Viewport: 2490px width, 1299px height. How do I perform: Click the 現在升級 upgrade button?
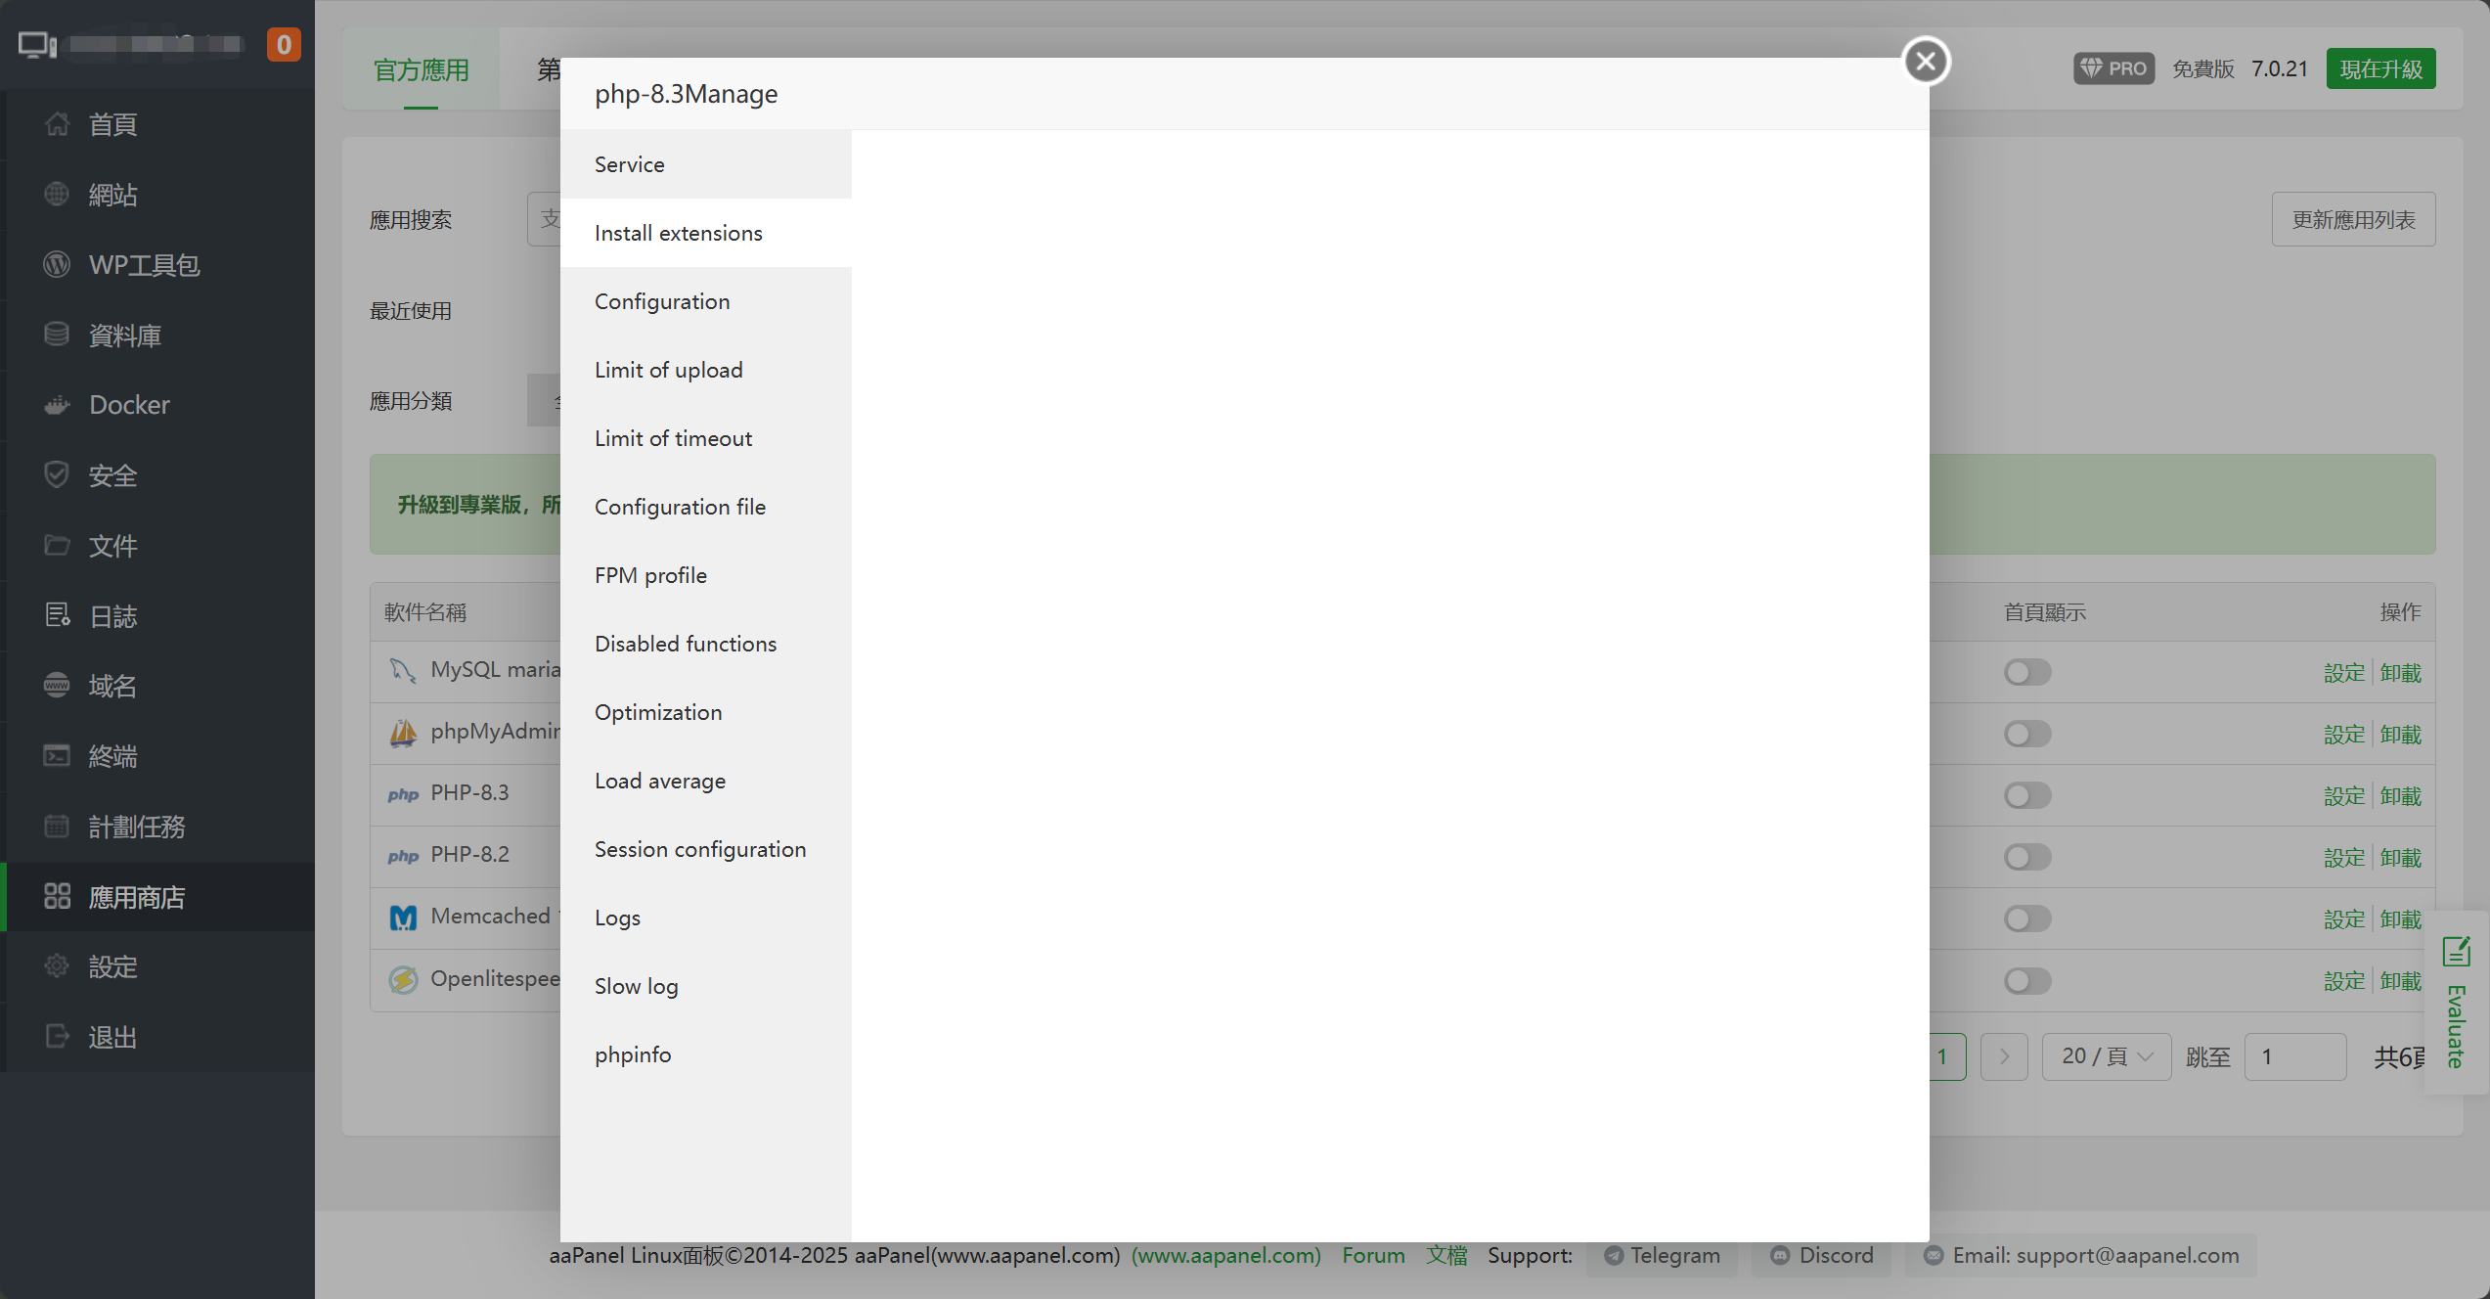(x=2380, y=68)
